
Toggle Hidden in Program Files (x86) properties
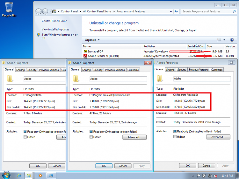[175, 137]
